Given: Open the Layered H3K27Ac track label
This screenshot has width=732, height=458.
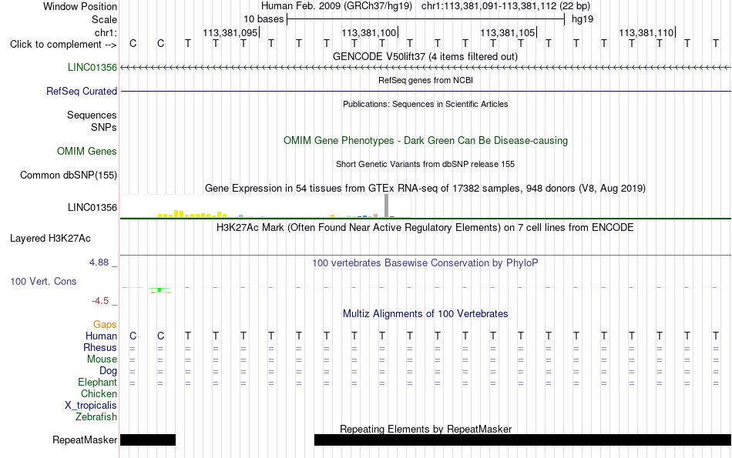Looking at the screenshot, I should pos(50,239).
